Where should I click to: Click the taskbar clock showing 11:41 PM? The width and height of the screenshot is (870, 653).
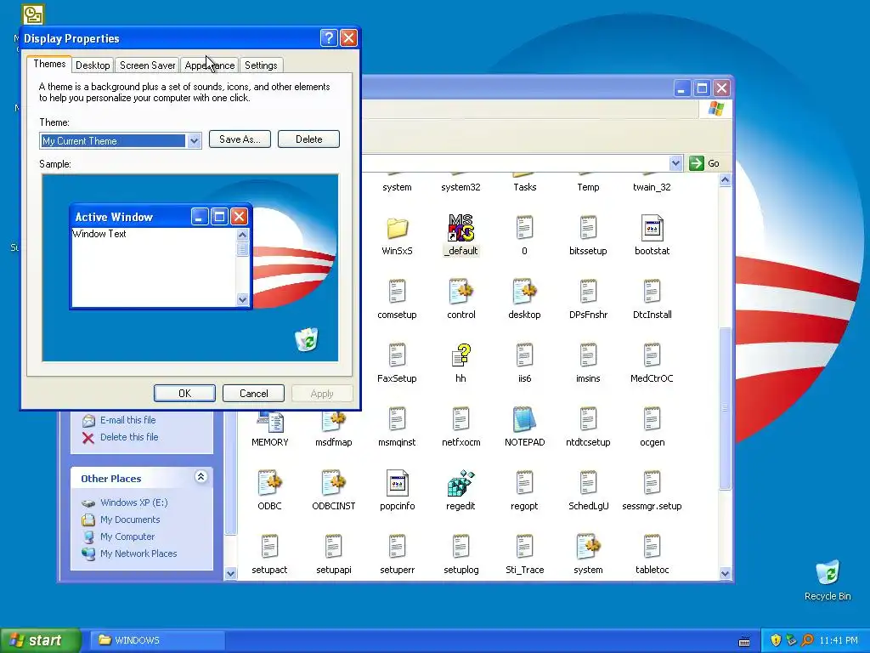(x=839, y=641)
